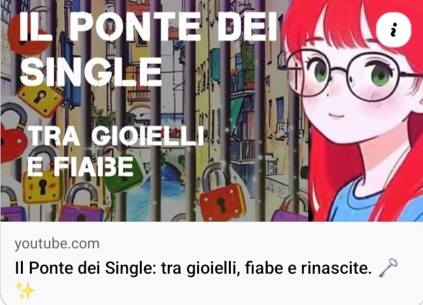Click the round info "i" icon

[394, 30]
